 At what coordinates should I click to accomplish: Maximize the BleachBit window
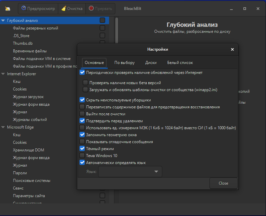tap(245, 9)
